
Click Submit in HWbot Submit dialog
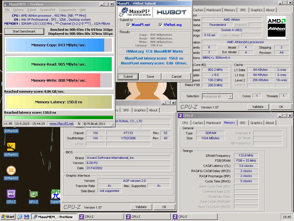click(x=128, y=77)
